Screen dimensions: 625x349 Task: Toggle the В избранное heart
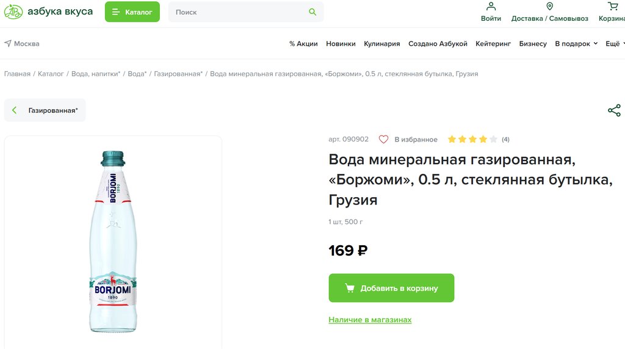click(383, 139)
